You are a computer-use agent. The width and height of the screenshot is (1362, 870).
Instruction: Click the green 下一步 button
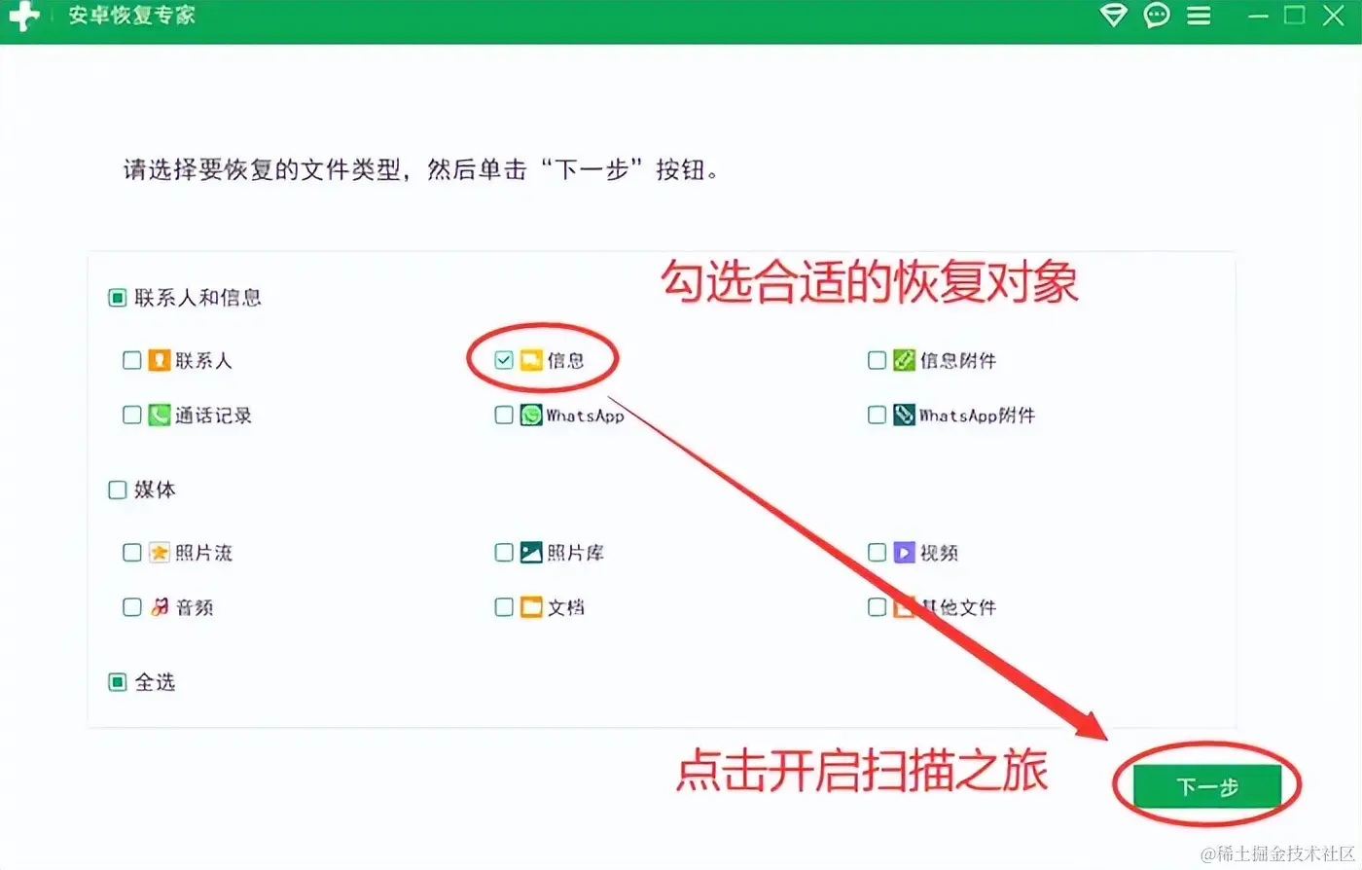[1207, 787]
